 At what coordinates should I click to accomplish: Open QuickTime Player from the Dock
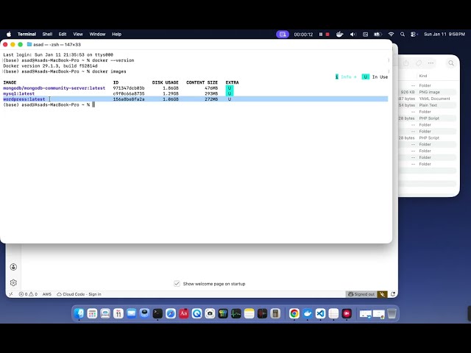196,314
